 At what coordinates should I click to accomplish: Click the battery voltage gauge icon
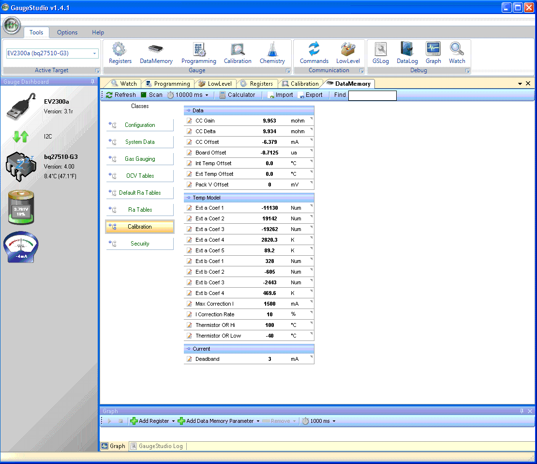[x=21, y=207]
